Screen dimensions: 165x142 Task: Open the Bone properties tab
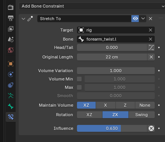click(11, 106)
